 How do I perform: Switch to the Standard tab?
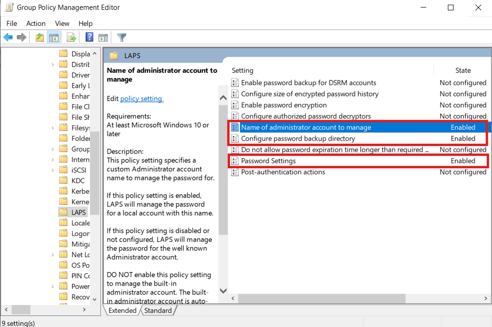coord(158,311)
